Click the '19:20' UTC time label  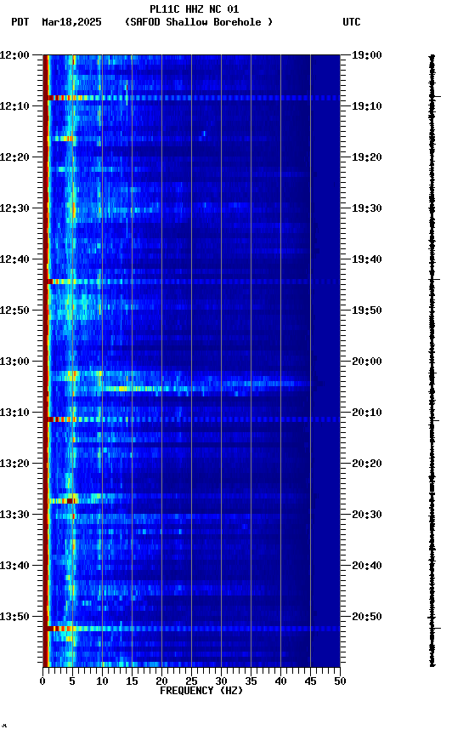pyautogui.click(x=367, y=157)
